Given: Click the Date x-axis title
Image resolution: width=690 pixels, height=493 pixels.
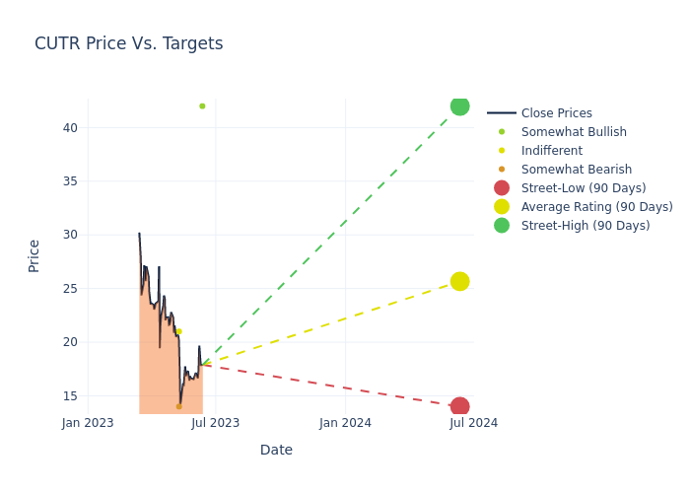Looking at the screenshot, I should click(276, 450).
